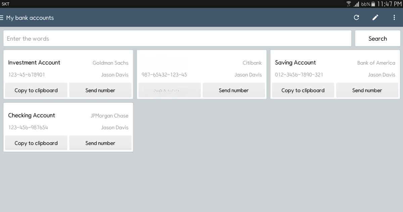Viewport: 403px width, 212px height.
Task: Click the Search button
Action: tap(377, 38)
